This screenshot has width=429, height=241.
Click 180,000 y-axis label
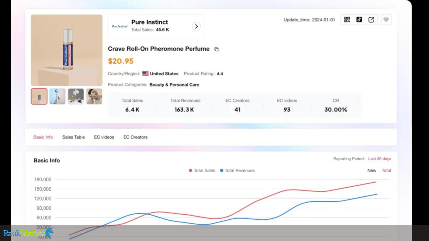tap(42, 179)
